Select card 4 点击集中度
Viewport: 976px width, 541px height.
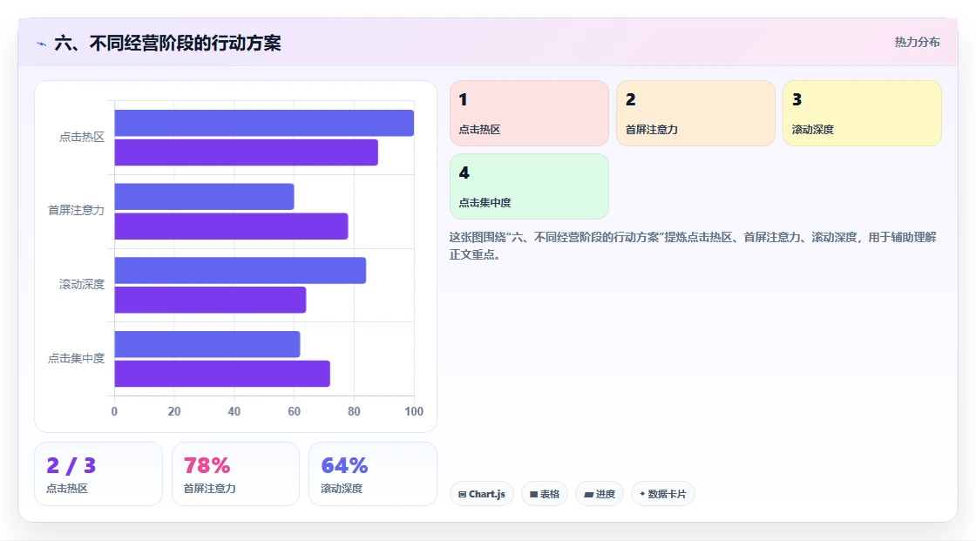[529, 186]
